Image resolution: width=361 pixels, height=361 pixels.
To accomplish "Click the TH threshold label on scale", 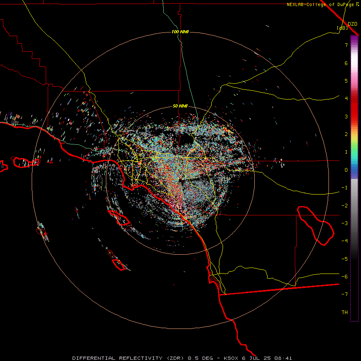I will (x=345, y=312).
